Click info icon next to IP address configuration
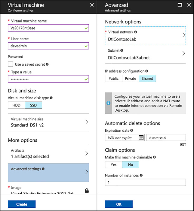The image size is (194, 211). tap(147, 71)
